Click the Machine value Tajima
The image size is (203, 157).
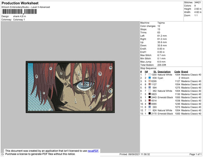pyautogui.click(x=161, y=23)
